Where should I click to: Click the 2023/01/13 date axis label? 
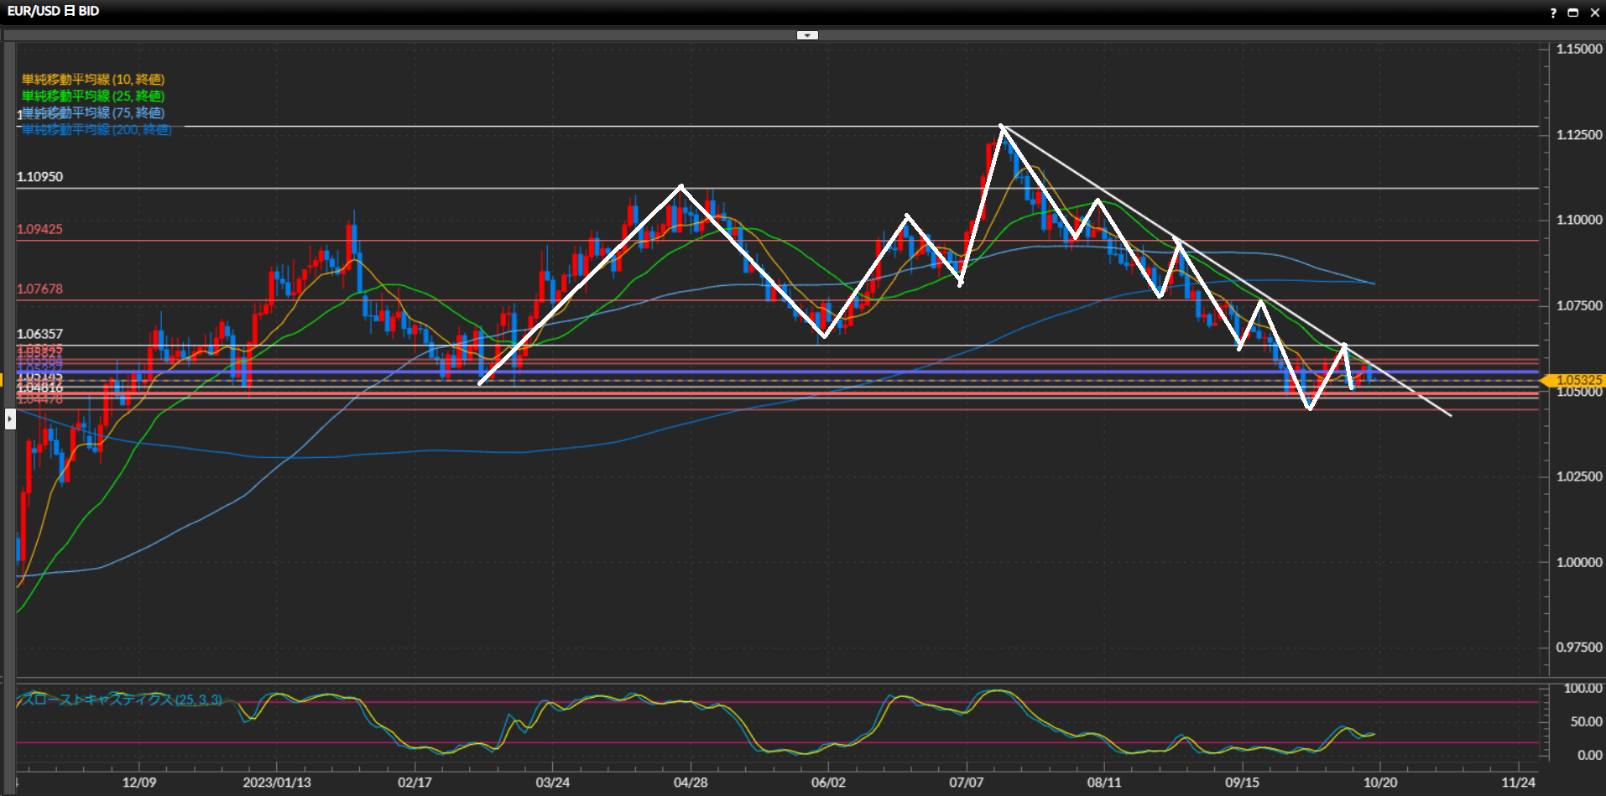point(276,783)
